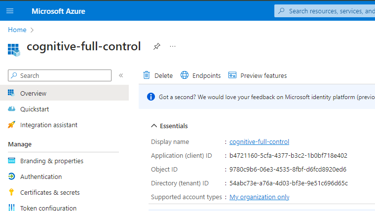The height and width of the screenshot is (211, 375).
Task: Open the cognitive-full-control display name link
Action: pos(259,141)
